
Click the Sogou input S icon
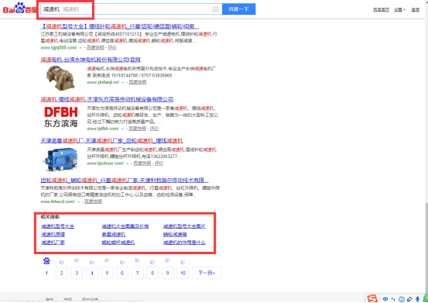tap(372, 298)
